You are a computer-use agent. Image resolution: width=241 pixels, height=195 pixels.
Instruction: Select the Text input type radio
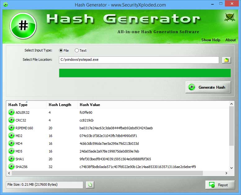(77, 51)
